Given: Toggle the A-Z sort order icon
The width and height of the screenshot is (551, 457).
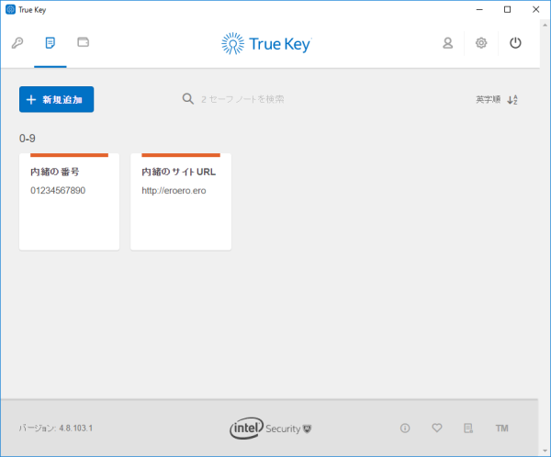Looking at the screenshot, I should tap(512, 100).
